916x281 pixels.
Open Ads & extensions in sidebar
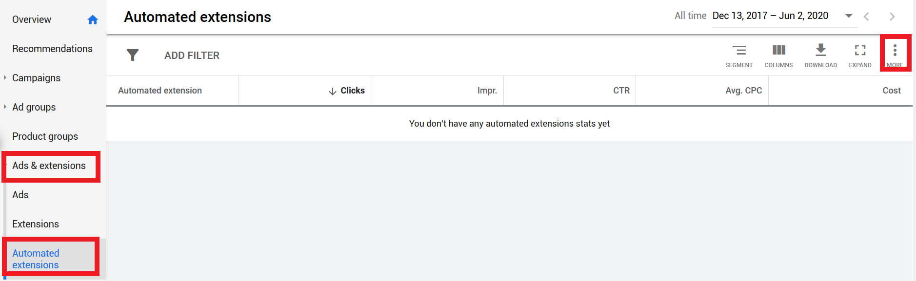point(49,166)
